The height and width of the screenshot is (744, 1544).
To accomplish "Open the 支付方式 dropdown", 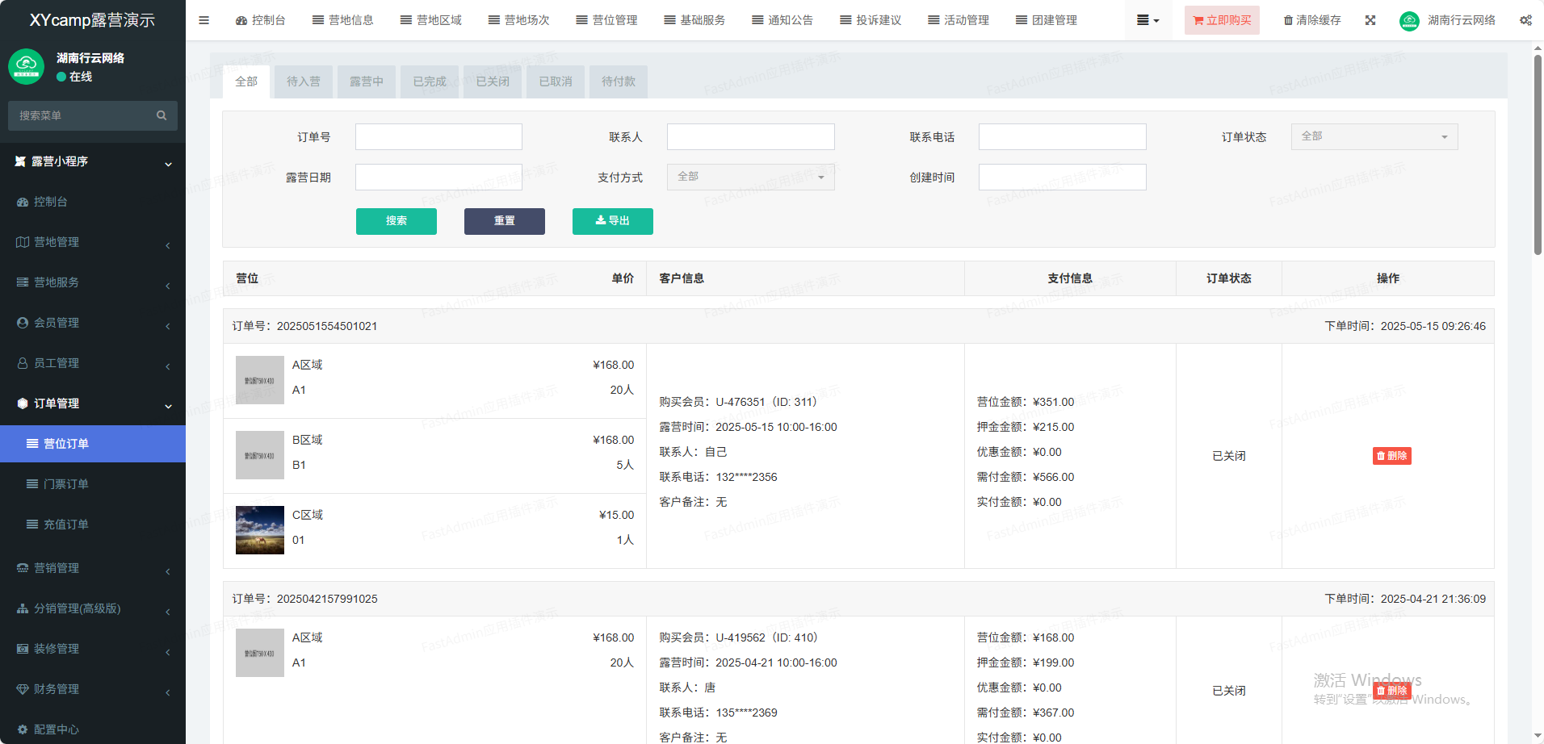I will tap(750, 177).
